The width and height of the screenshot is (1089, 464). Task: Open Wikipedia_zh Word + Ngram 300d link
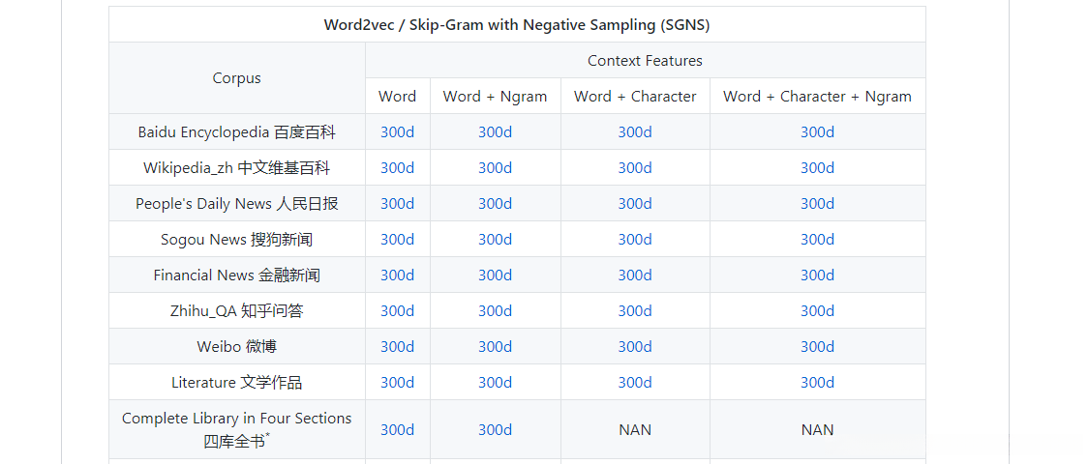pyautogui.click(x=496, y=168)
